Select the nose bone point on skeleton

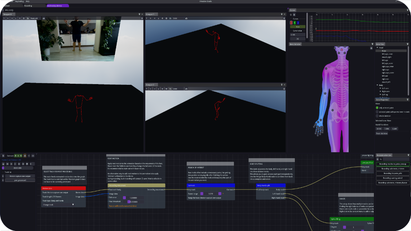click(341, 49)
